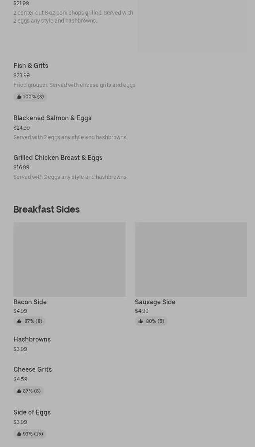Click thumbs-up icon under Sausage Side

(141, 321)
